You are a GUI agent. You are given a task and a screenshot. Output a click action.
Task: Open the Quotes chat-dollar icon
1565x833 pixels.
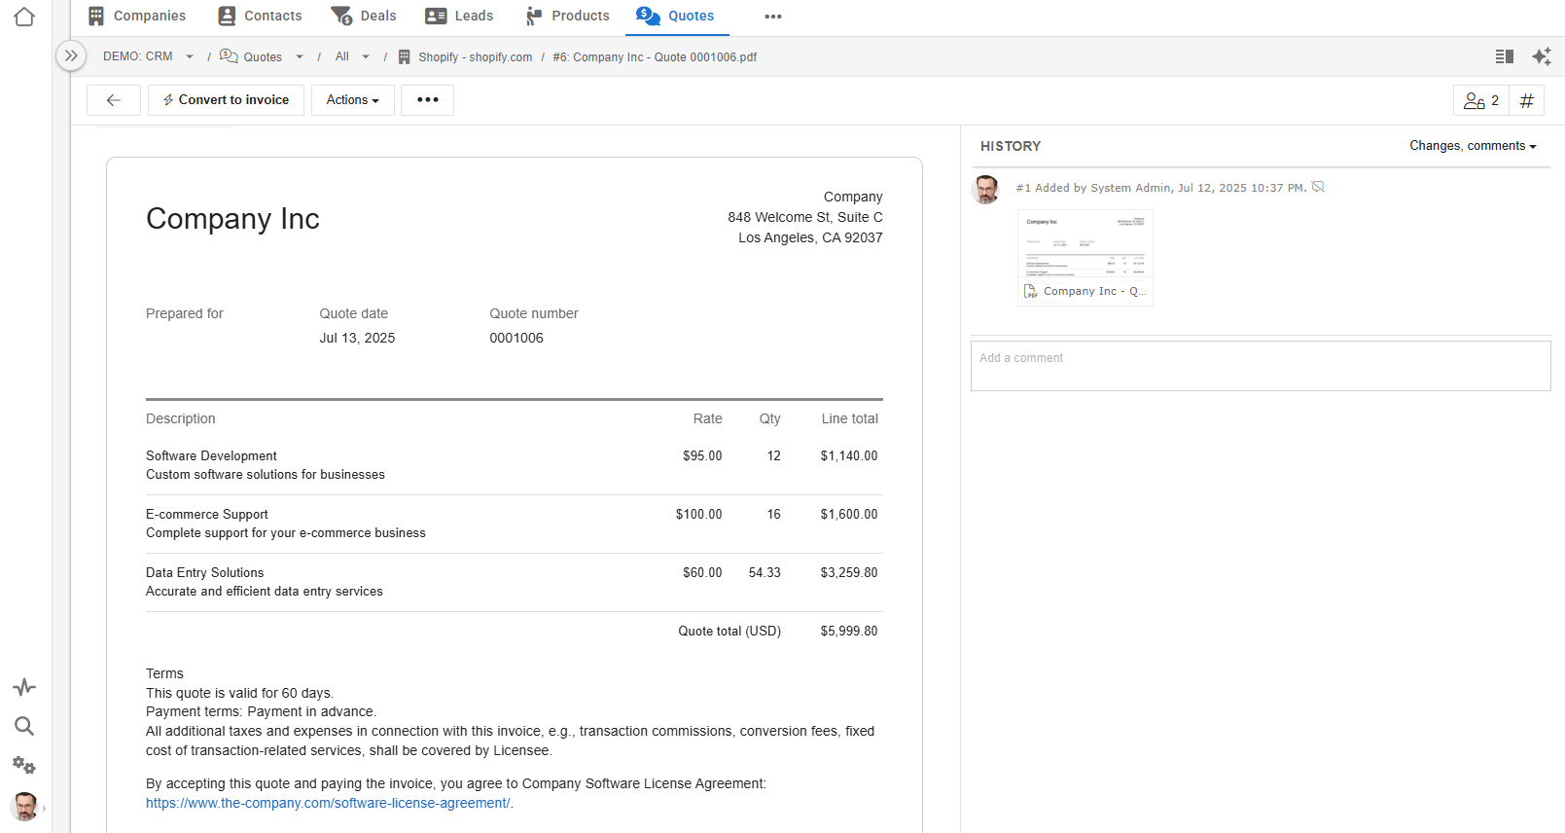pyautogui.click(x=648, y=16)
